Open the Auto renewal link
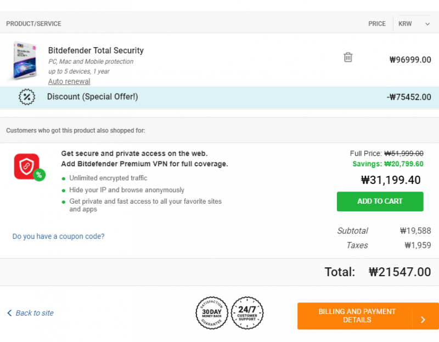 tap(69, 81)
